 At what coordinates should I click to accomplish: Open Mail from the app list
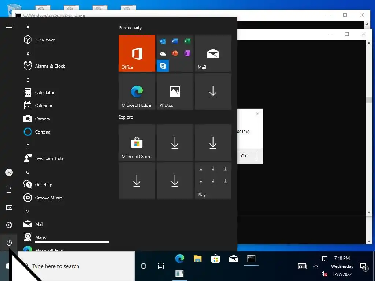click(66, 224)
